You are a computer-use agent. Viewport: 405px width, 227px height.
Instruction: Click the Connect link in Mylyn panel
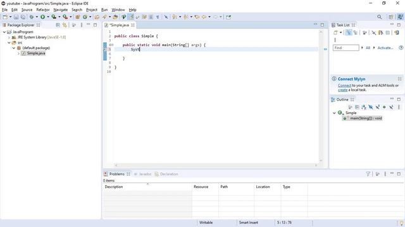point(344,85)
